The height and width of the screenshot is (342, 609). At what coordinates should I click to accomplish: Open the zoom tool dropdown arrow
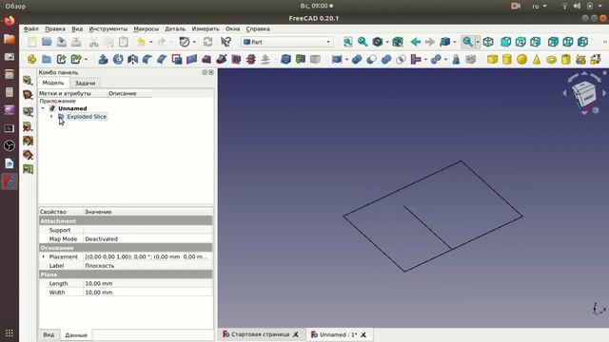478,42
